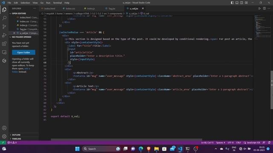Open the Manage gear icon
Viewport: 273px width, 153px height.
pos(4,136)
